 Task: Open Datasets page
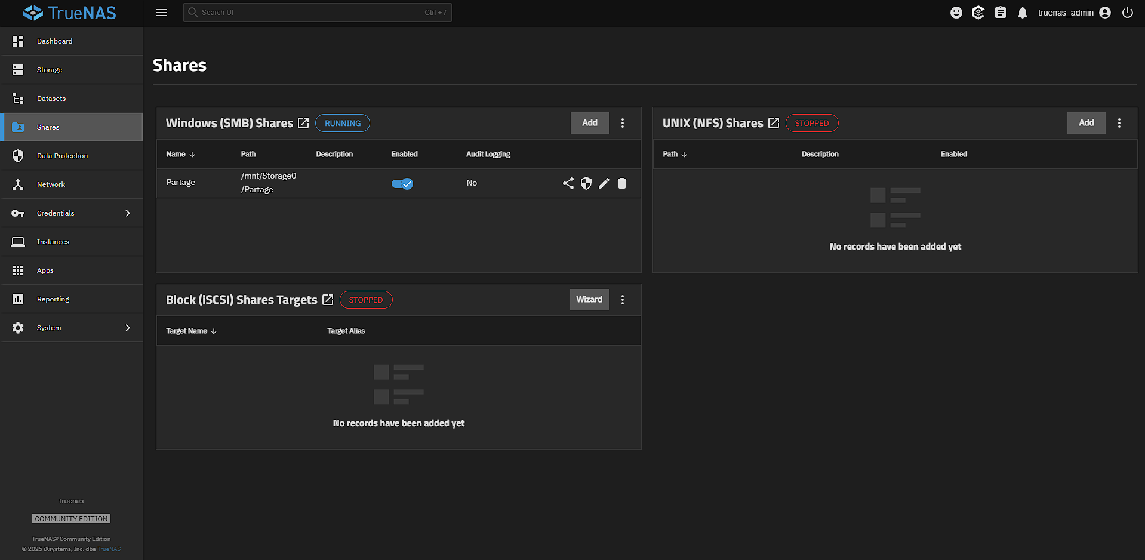pyautogui.click(x=72, y=99)
